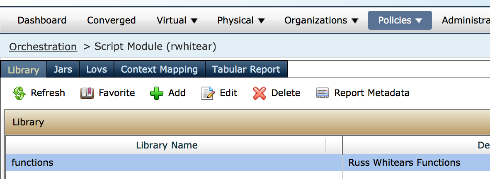Open the Virtual menu dropdown arrow
Viewport: 490px width, 179px height.
coord(194,21)
